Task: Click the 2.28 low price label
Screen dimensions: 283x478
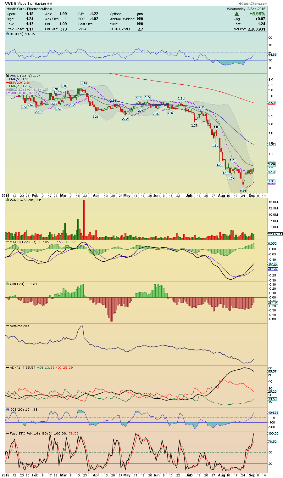Action: (95, 117)
